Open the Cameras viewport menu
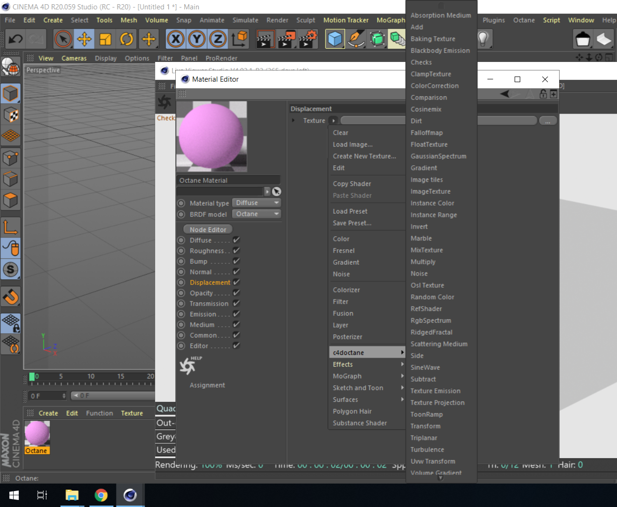The width and height of the screenshot is (617, 507). pyautogui.click(x=74, y=58)
